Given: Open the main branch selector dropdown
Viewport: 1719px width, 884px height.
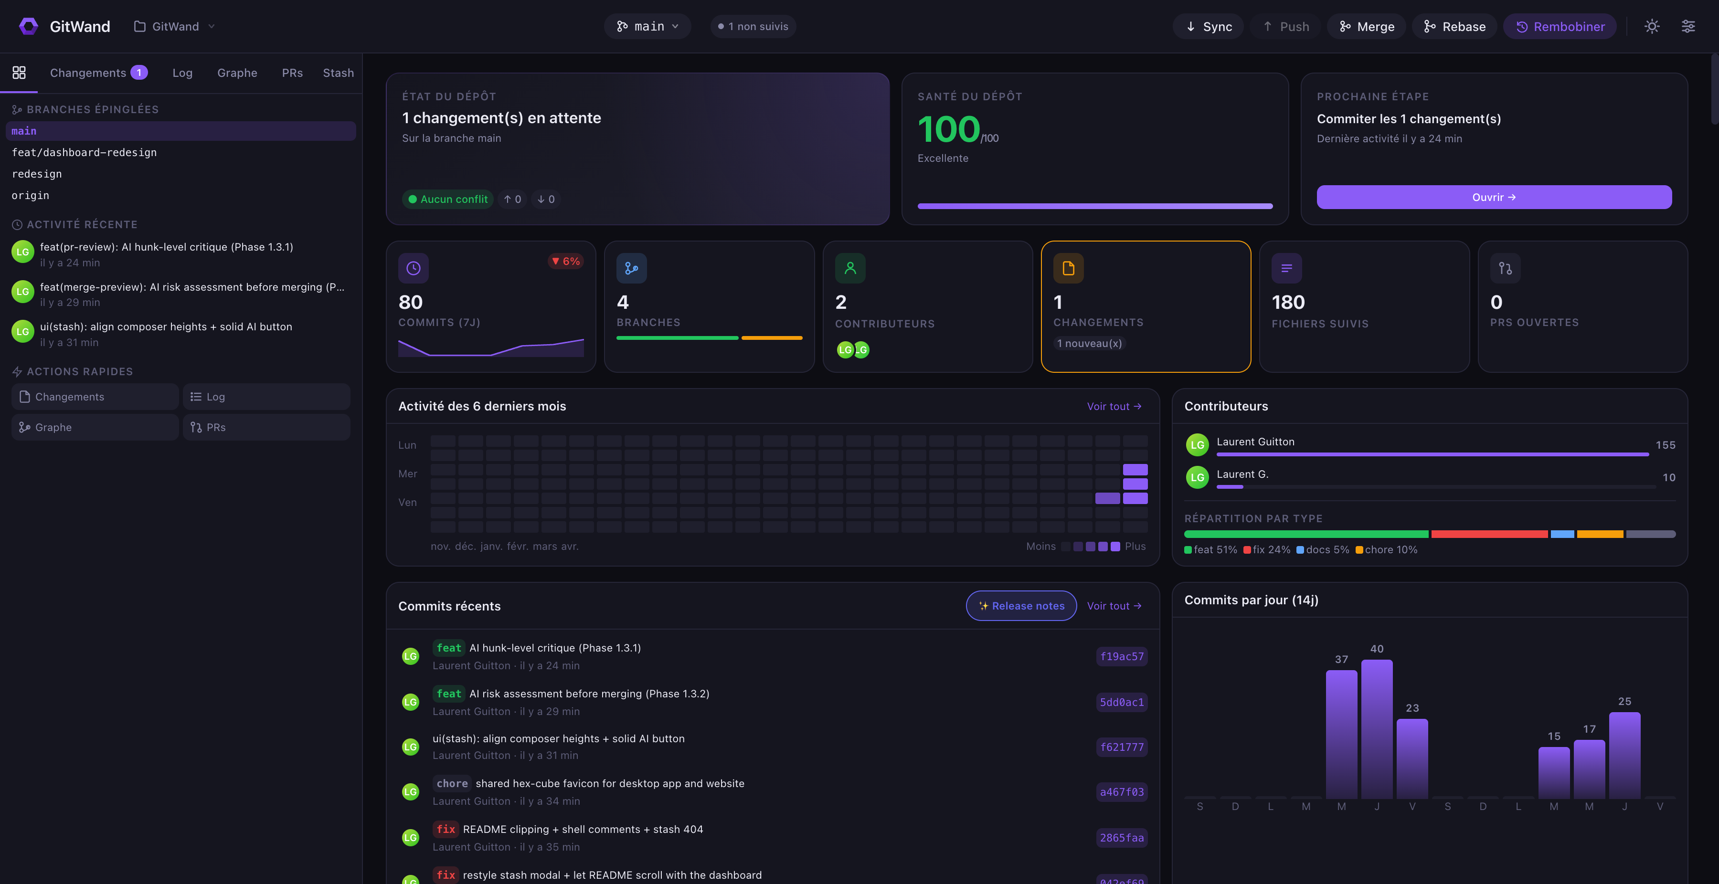Looking at the screenshot, I should (647, 26).
